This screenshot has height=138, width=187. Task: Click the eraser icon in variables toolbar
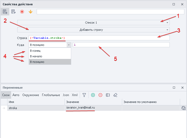[115, 95]
